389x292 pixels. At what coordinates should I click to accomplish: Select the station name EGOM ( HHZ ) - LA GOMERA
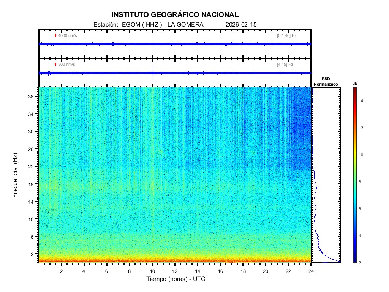(160, 24)
